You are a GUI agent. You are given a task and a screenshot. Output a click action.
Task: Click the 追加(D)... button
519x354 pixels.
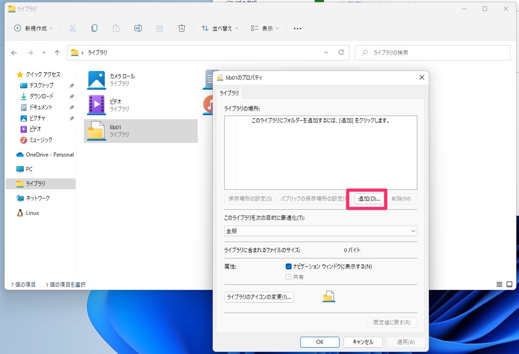(x=369, y=199)
